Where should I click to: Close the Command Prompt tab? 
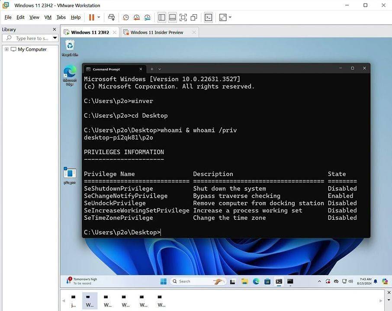click(x=141, y=69)
